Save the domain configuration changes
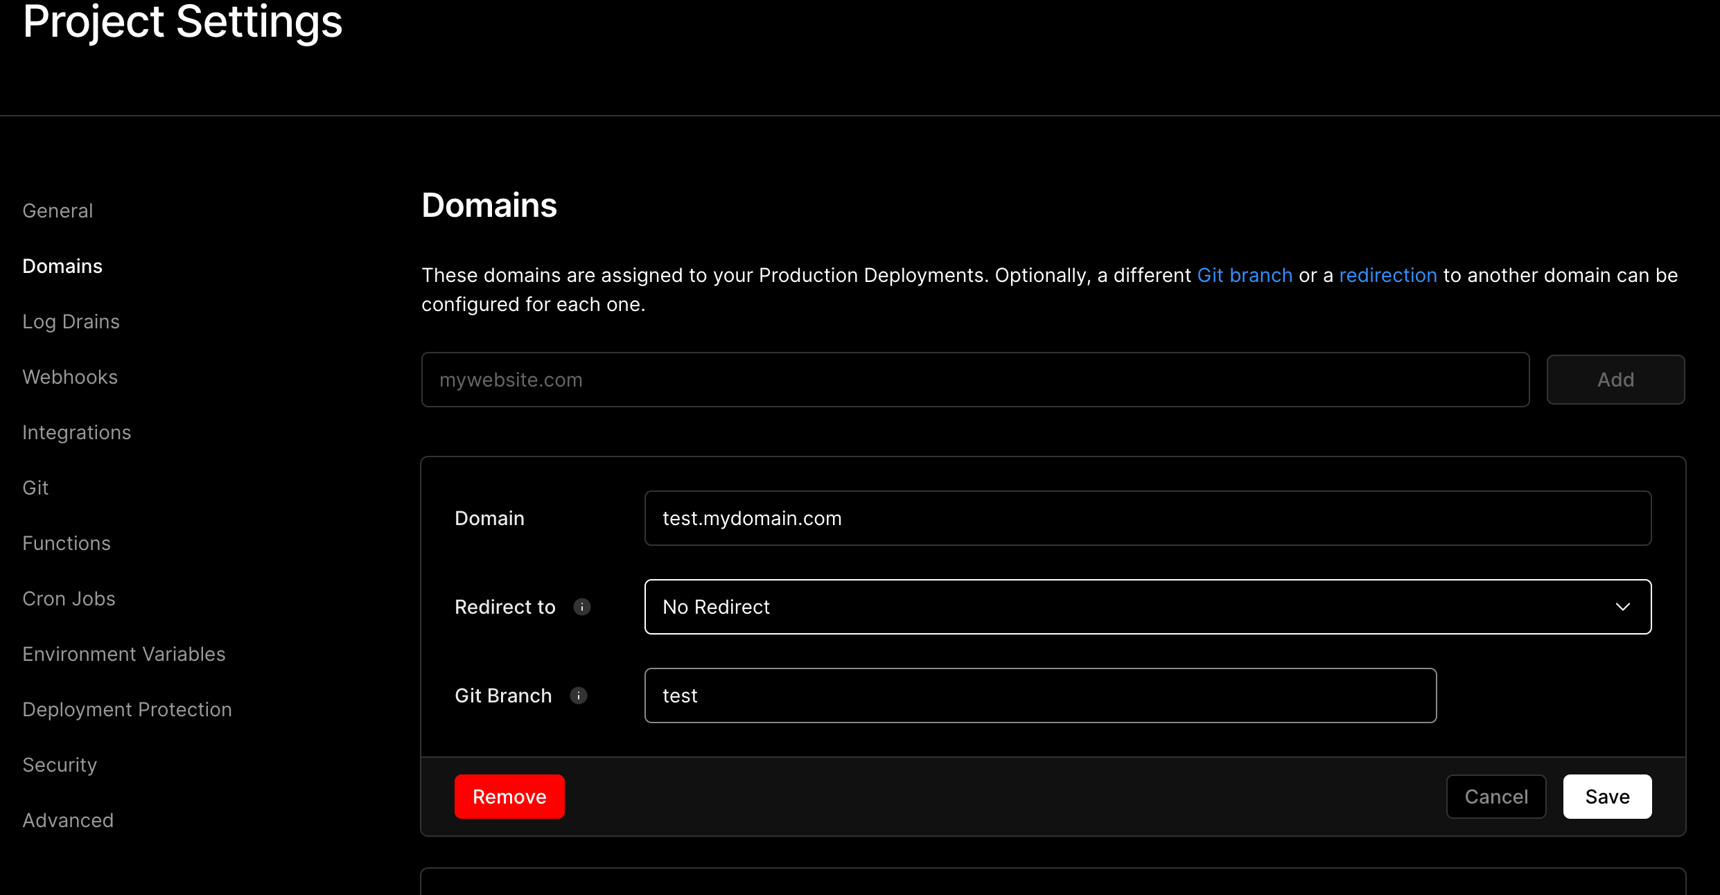Viewport: 1720px width, 895px height. point(1607,796)
